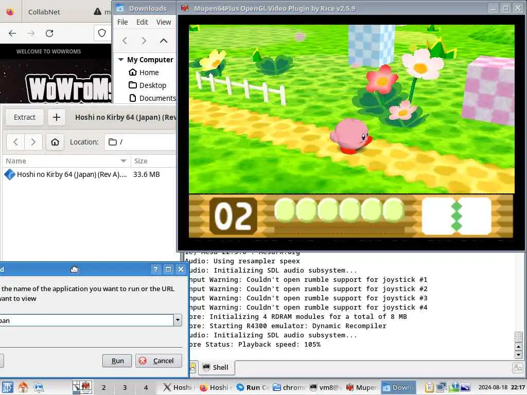Go forward in the archive manager

33,142
